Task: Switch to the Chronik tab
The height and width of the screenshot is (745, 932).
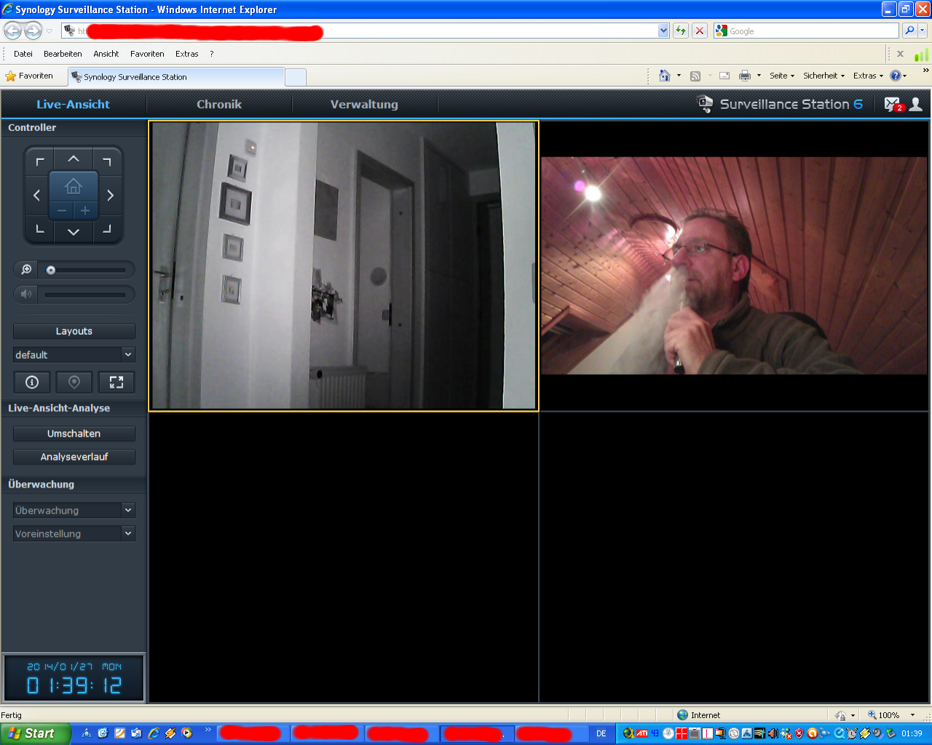Action: pyautogui.click(x=219, y=104)
